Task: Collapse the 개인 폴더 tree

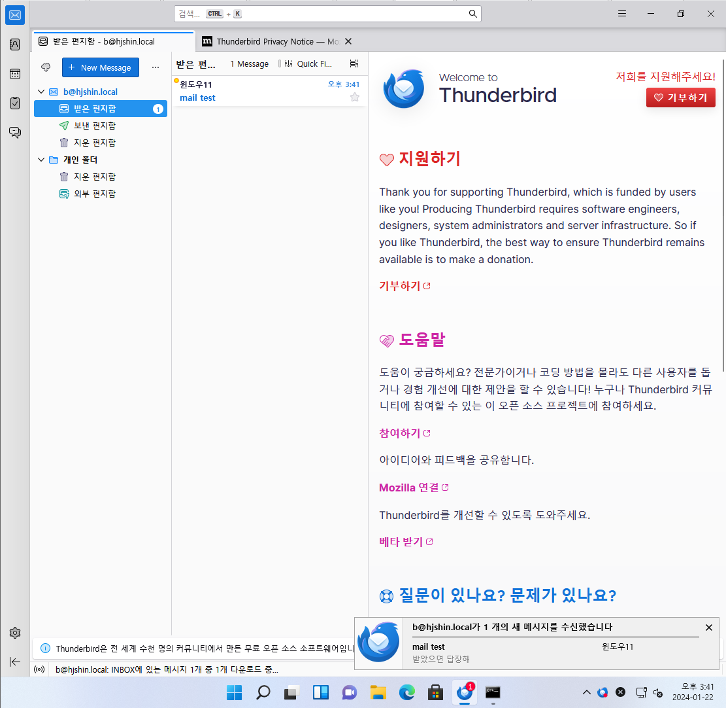Action: (x=41, y=160)
